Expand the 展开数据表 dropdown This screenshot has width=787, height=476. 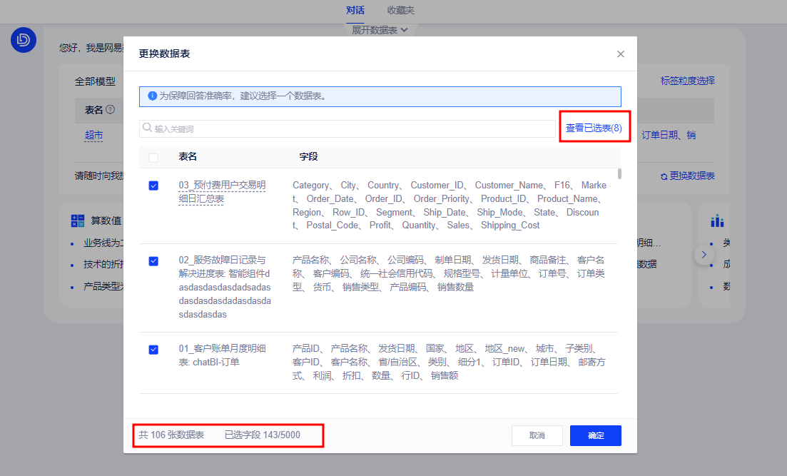(x=380, y=30)
